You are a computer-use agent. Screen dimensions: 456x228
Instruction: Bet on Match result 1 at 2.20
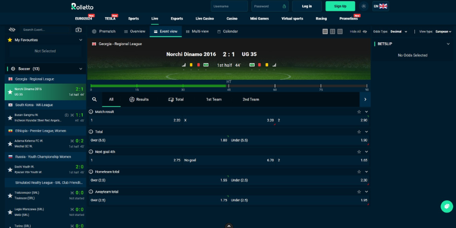coord(135,120)
